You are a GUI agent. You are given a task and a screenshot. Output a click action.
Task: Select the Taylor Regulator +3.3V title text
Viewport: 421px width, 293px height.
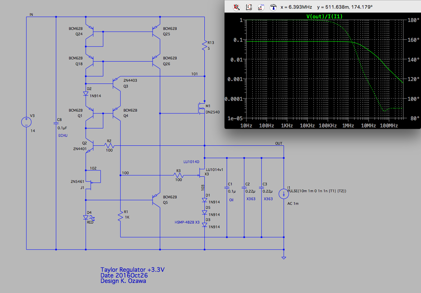click(132, 270)
